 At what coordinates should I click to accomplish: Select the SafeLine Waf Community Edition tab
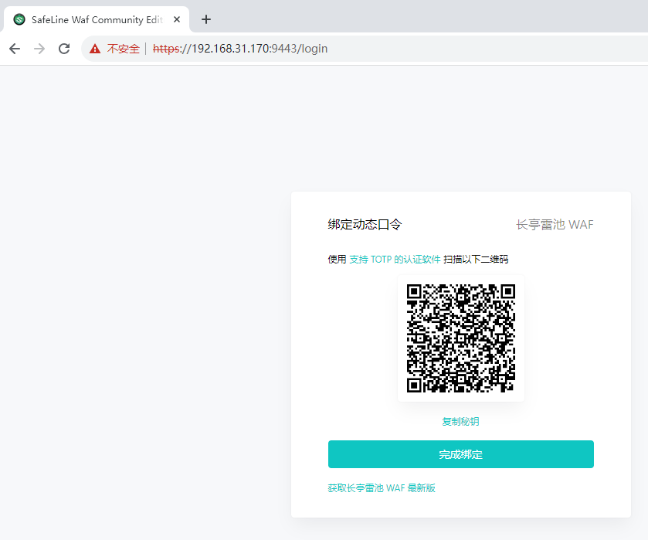pyautogui.click(x=97, y=19)
